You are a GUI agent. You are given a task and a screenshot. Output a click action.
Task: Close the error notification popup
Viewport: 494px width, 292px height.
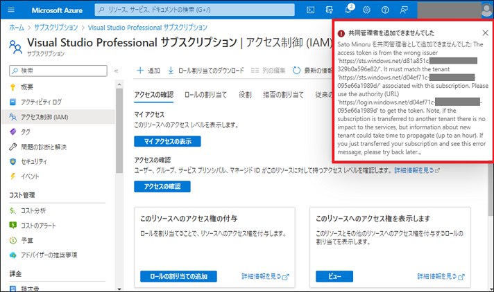click(485, 33)
